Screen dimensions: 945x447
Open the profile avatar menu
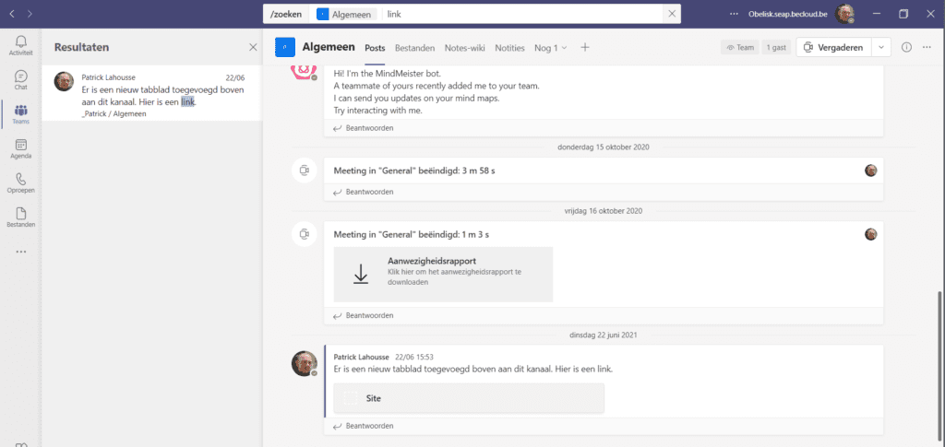pyautogui.click(x=844, y=14)
